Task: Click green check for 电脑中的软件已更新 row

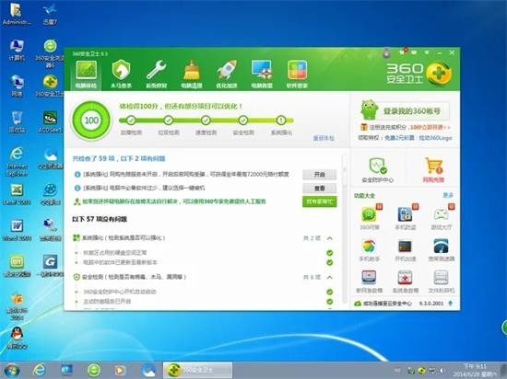Action: click(330, 262)
